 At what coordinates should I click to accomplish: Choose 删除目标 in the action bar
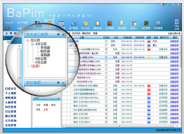coord(86,33)
